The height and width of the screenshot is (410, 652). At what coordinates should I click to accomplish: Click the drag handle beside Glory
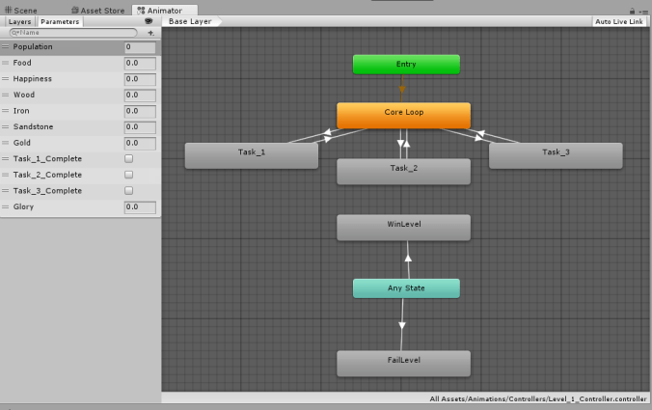pos(6,206)
